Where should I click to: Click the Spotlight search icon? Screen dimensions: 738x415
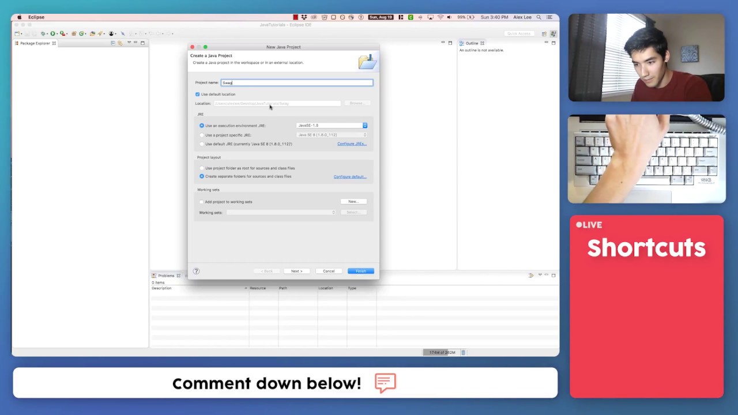pyautogui.click(x=539, y=17)
